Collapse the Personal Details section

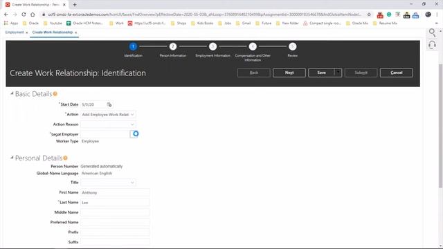(x=12, y=158)
